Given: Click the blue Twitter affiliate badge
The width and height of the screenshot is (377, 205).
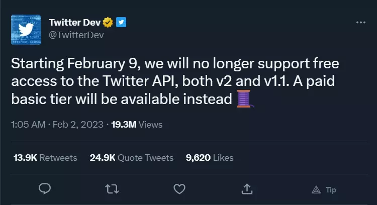Looking at the screenshot, I should 121,22.
